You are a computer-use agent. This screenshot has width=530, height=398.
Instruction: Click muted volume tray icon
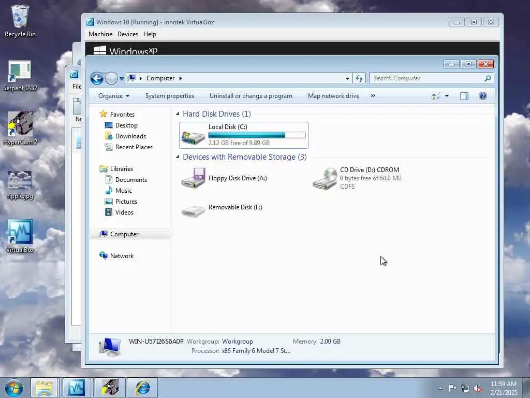pyautogui.click(x=478, y=389)
